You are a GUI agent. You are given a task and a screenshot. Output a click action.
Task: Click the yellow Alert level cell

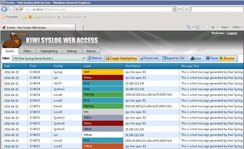click(103, 72)
